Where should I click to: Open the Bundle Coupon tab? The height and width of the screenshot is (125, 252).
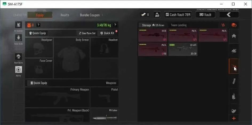(90, 15)
